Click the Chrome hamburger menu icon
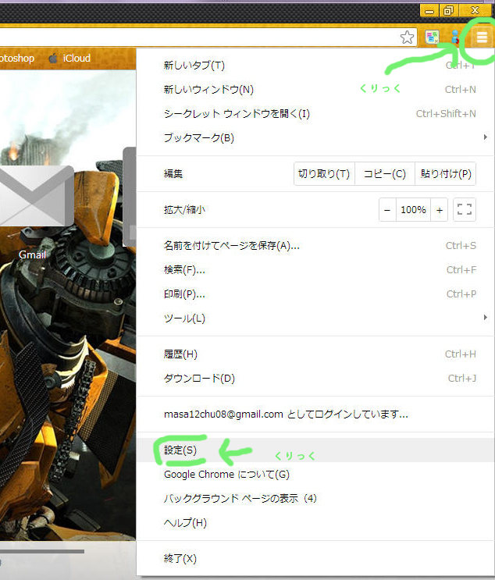Screen dimensions: 495x580 (482, 37)
